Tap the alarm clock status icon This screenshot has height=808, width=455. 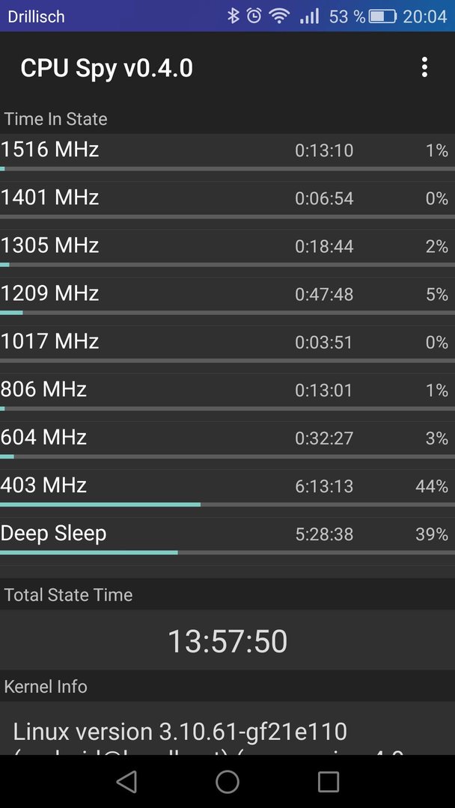[254, 16]
